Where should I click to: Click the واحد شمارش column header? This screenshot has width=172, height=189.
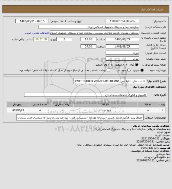(62, 105)
